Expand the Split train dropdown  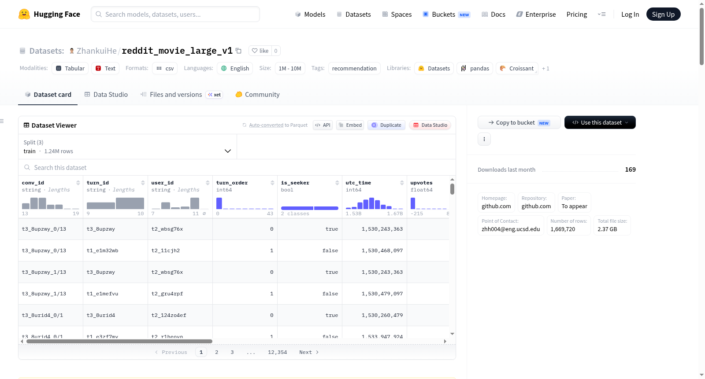click(x=127, y=147)
